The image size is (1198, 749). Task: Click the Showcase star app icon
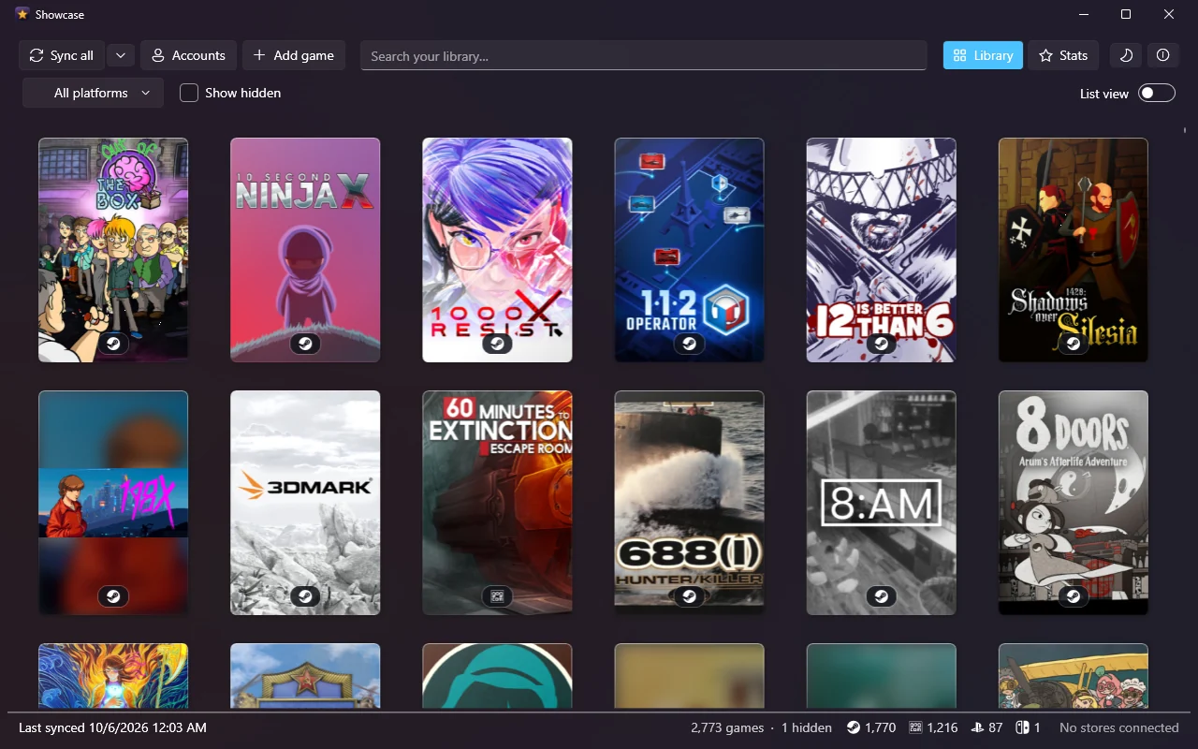tap(22, 14)
